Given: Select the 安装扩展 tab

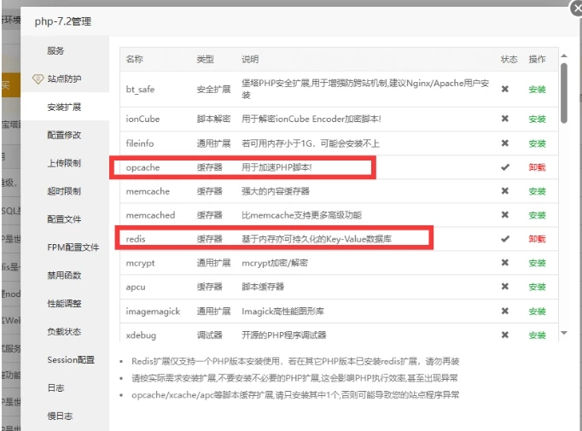Looking at the screenshot, I should point(64,107).
